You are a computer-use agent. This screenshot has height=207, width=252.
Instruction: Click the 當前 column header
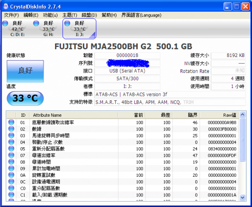point(132,115)
